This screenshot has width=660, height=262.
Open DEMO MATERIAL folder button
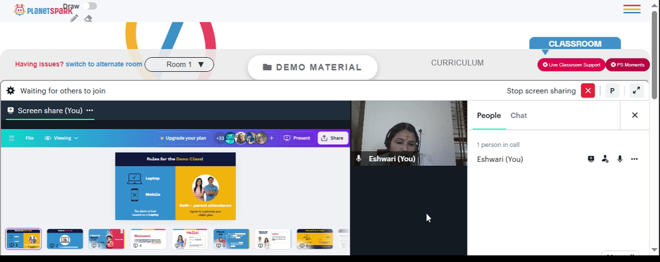click(312, 67)
